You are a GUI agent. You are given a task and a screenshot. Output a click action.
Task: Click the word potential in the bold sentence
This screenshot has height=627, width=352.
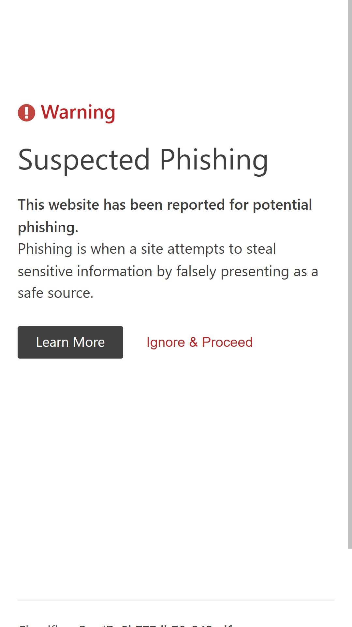pyautogui.click(x=282, y=205)
